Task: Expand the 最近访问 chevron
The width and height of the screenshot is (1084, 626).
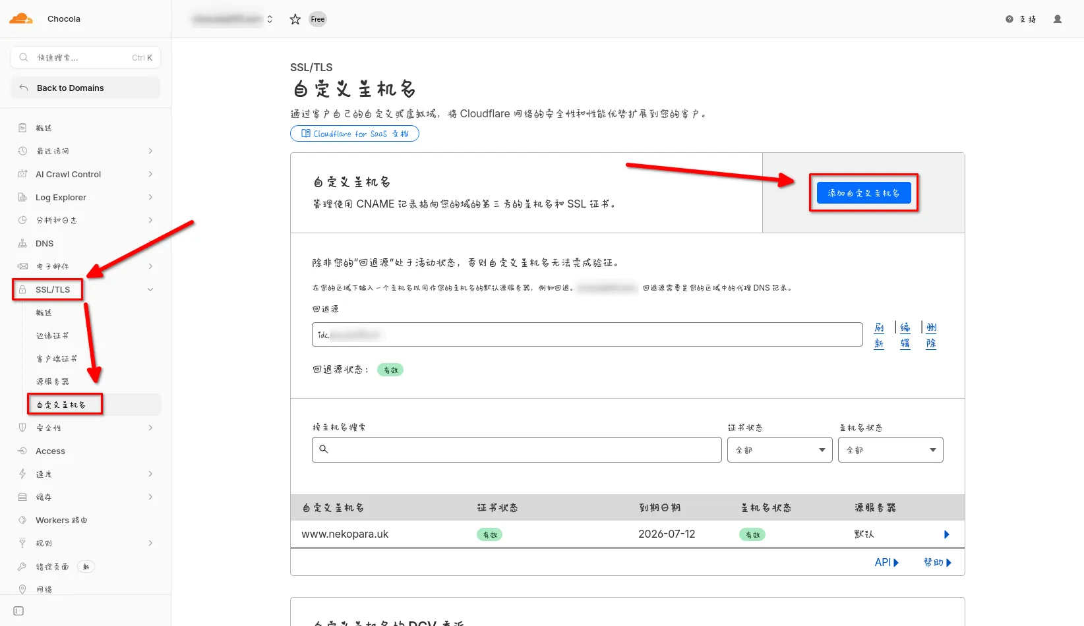Action: tap(150, 151)
